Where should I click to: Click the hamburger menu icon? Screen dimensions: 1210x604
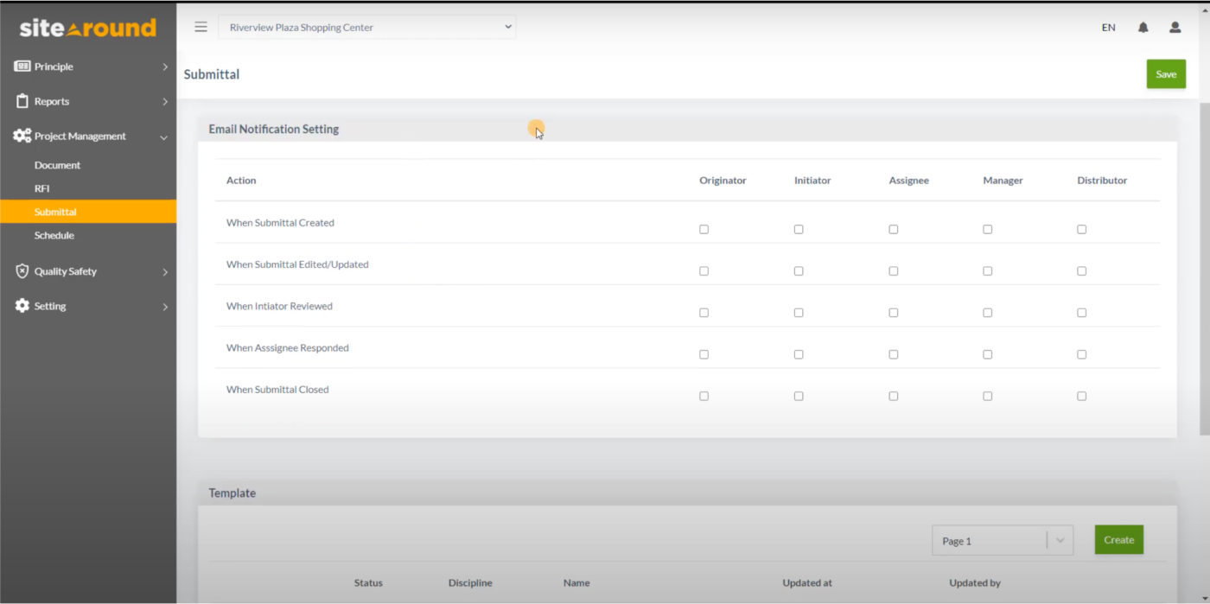(201, 27)
